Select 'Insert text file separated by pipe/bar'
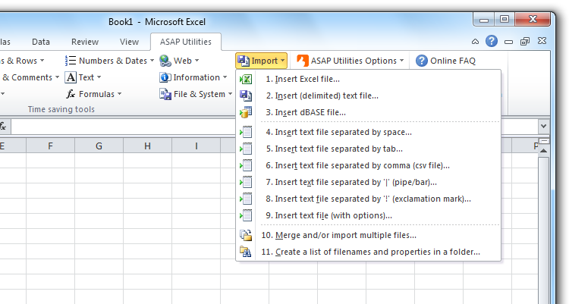Viewport: 569px width, 304px height. point(368,182)
